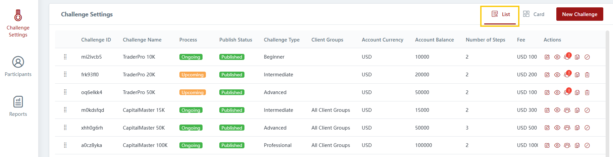Click the edit icon for TraderPro 10K
This screenshot has height=157, width=613.
click(547, 57)
